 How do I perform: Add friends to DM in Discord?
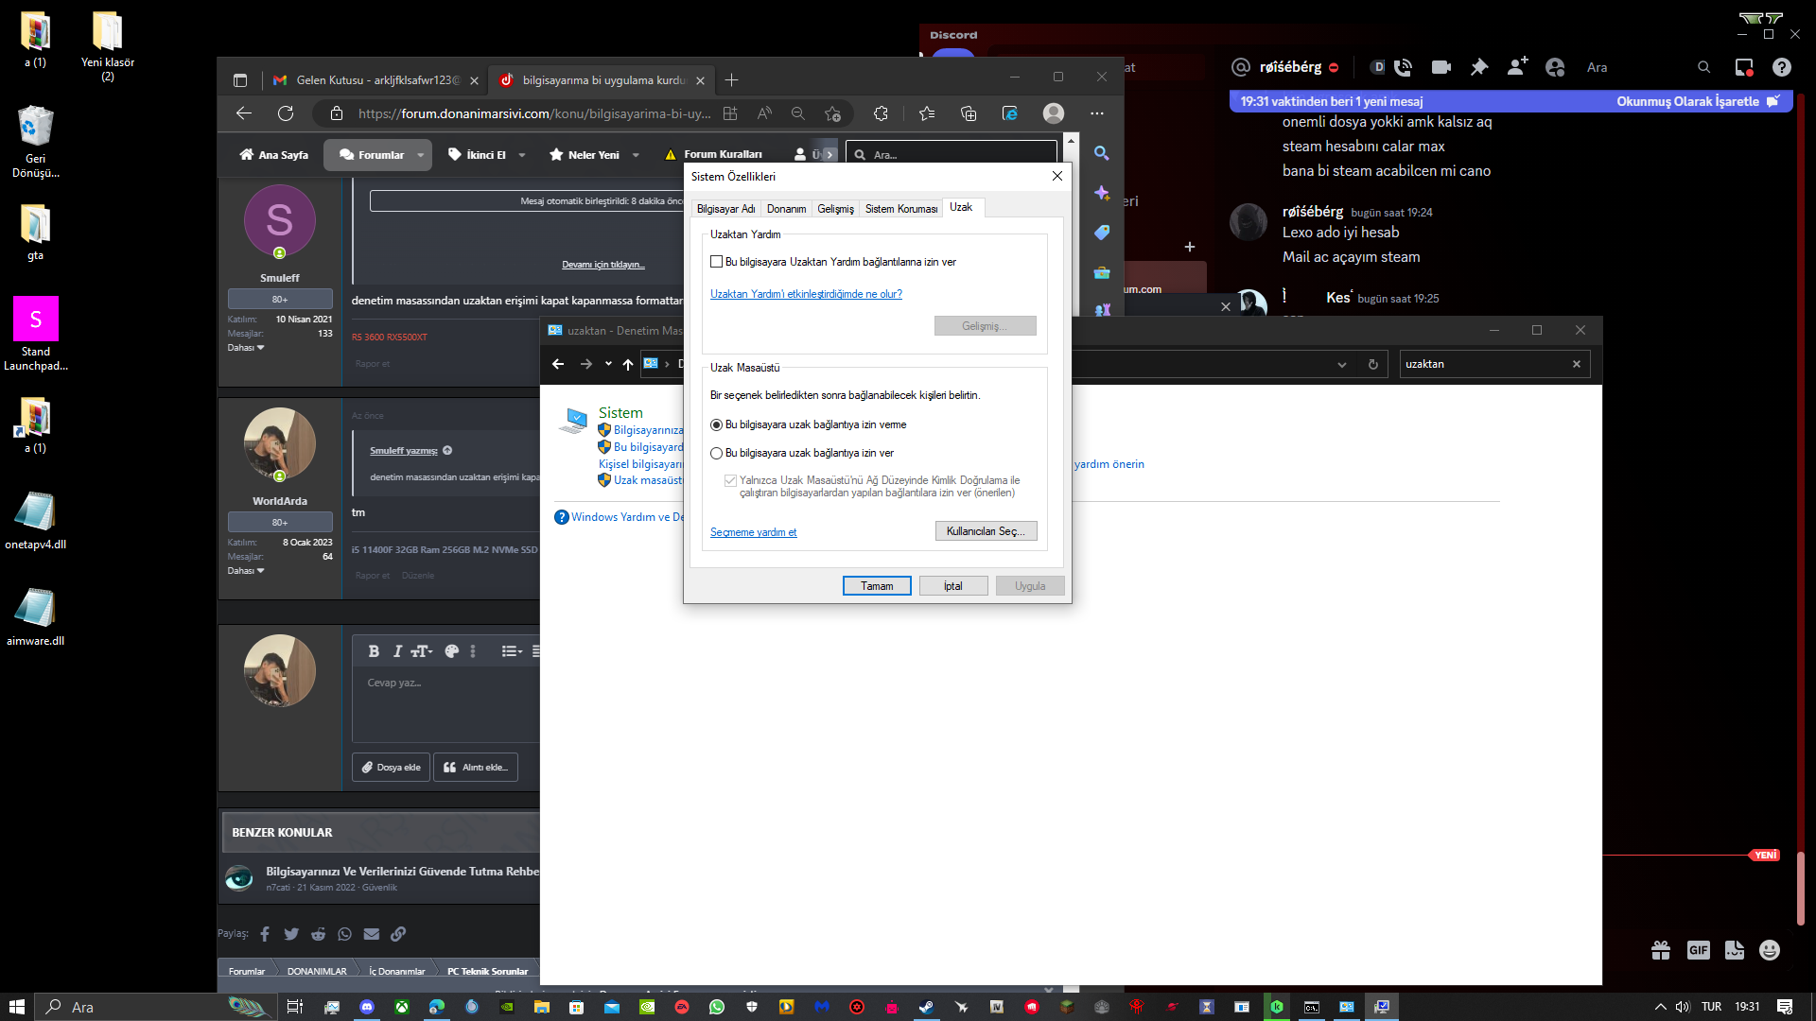[1517, 66]
